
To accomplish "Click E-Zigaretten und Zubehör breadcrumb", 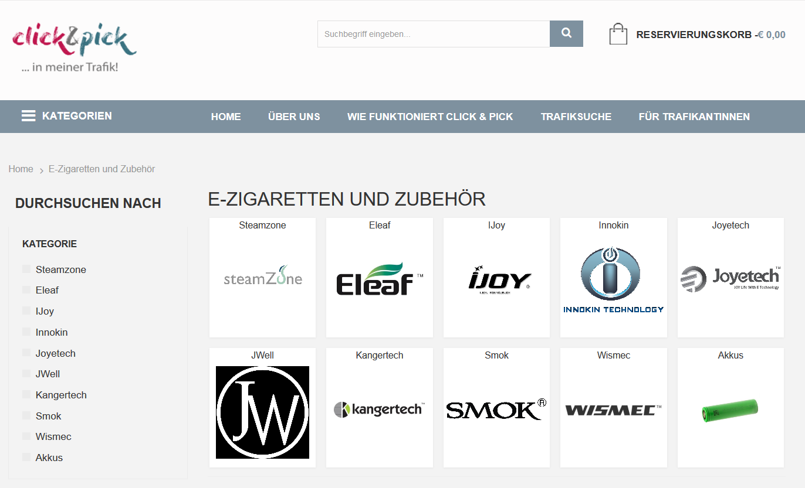I will (102, 169).
